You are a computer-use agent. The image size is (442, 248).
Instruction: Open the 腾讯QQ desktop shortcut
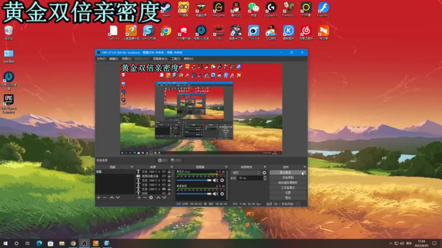pyautogui.click(x=236, y=9)
